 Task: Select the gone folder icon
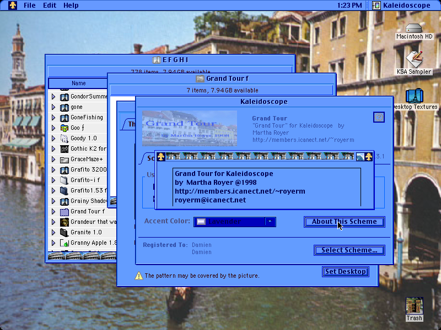pos(64,107)
